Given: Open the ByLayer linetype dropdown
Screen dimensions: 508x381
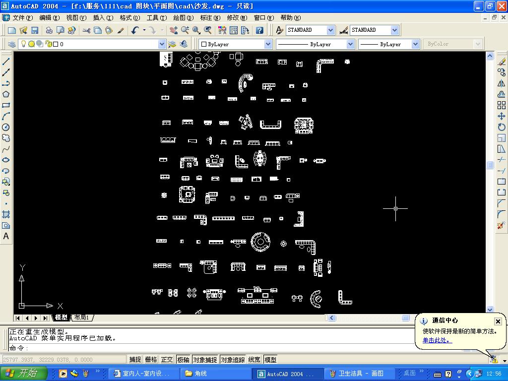Looking at the screenshot, I should coord(350,44).
